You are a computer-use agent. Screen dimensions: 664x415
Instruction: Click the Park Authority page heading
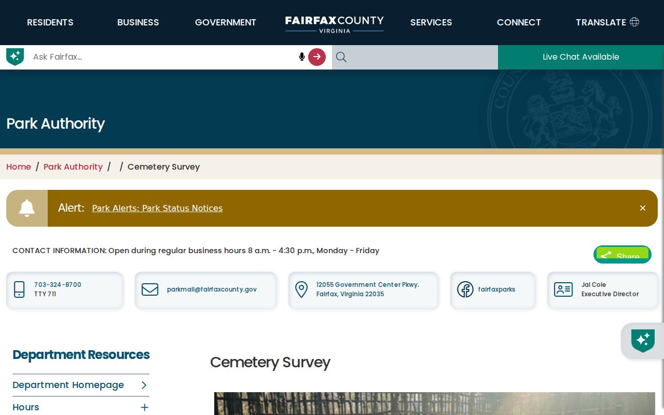56,123
